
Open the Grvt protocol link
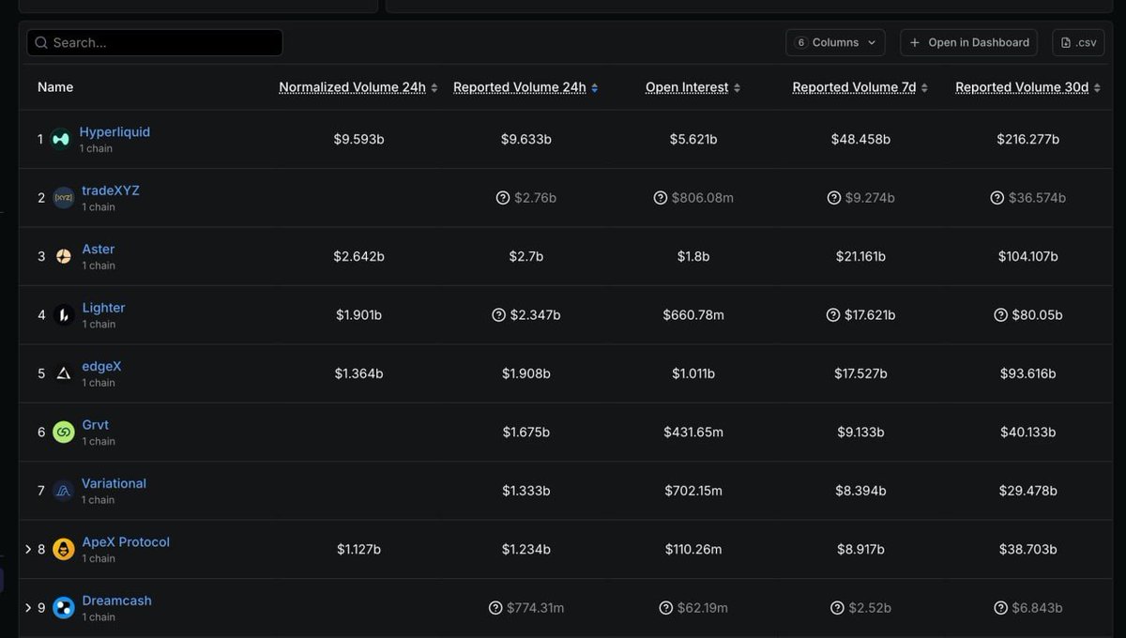(96, 425)
